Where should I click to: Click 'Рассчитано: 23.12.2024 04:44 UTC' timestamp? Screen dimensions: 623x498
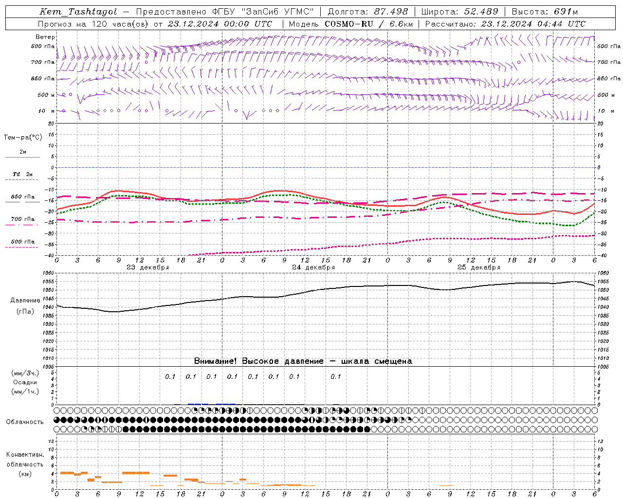(505, 24)
